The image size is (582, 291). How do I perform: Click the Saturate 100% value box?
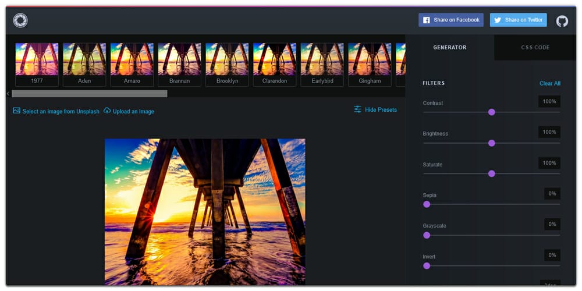click(549, 163)
